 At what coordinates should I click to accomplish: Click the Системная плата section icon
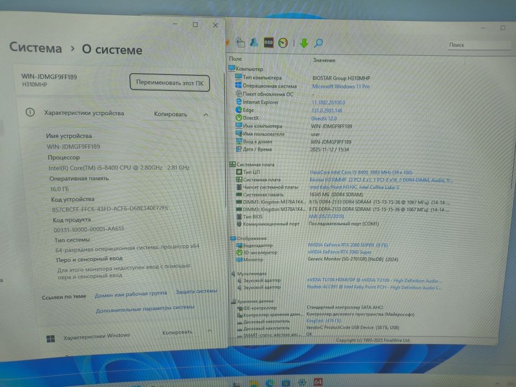233,164
